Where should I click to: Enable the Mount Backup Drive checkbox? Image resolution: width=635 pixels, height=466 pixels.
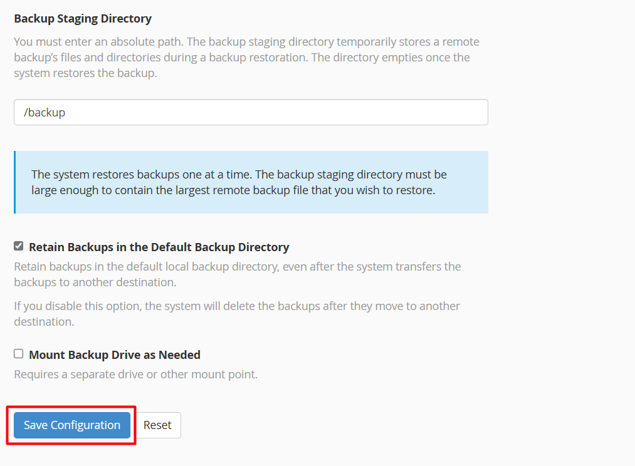(19, 354)
